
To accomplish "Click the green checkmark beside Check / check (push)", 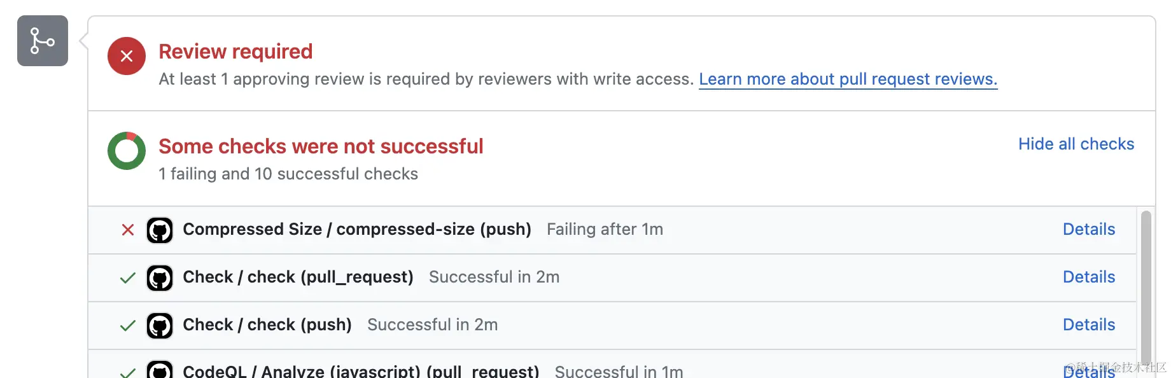I will tap(127, 325).
